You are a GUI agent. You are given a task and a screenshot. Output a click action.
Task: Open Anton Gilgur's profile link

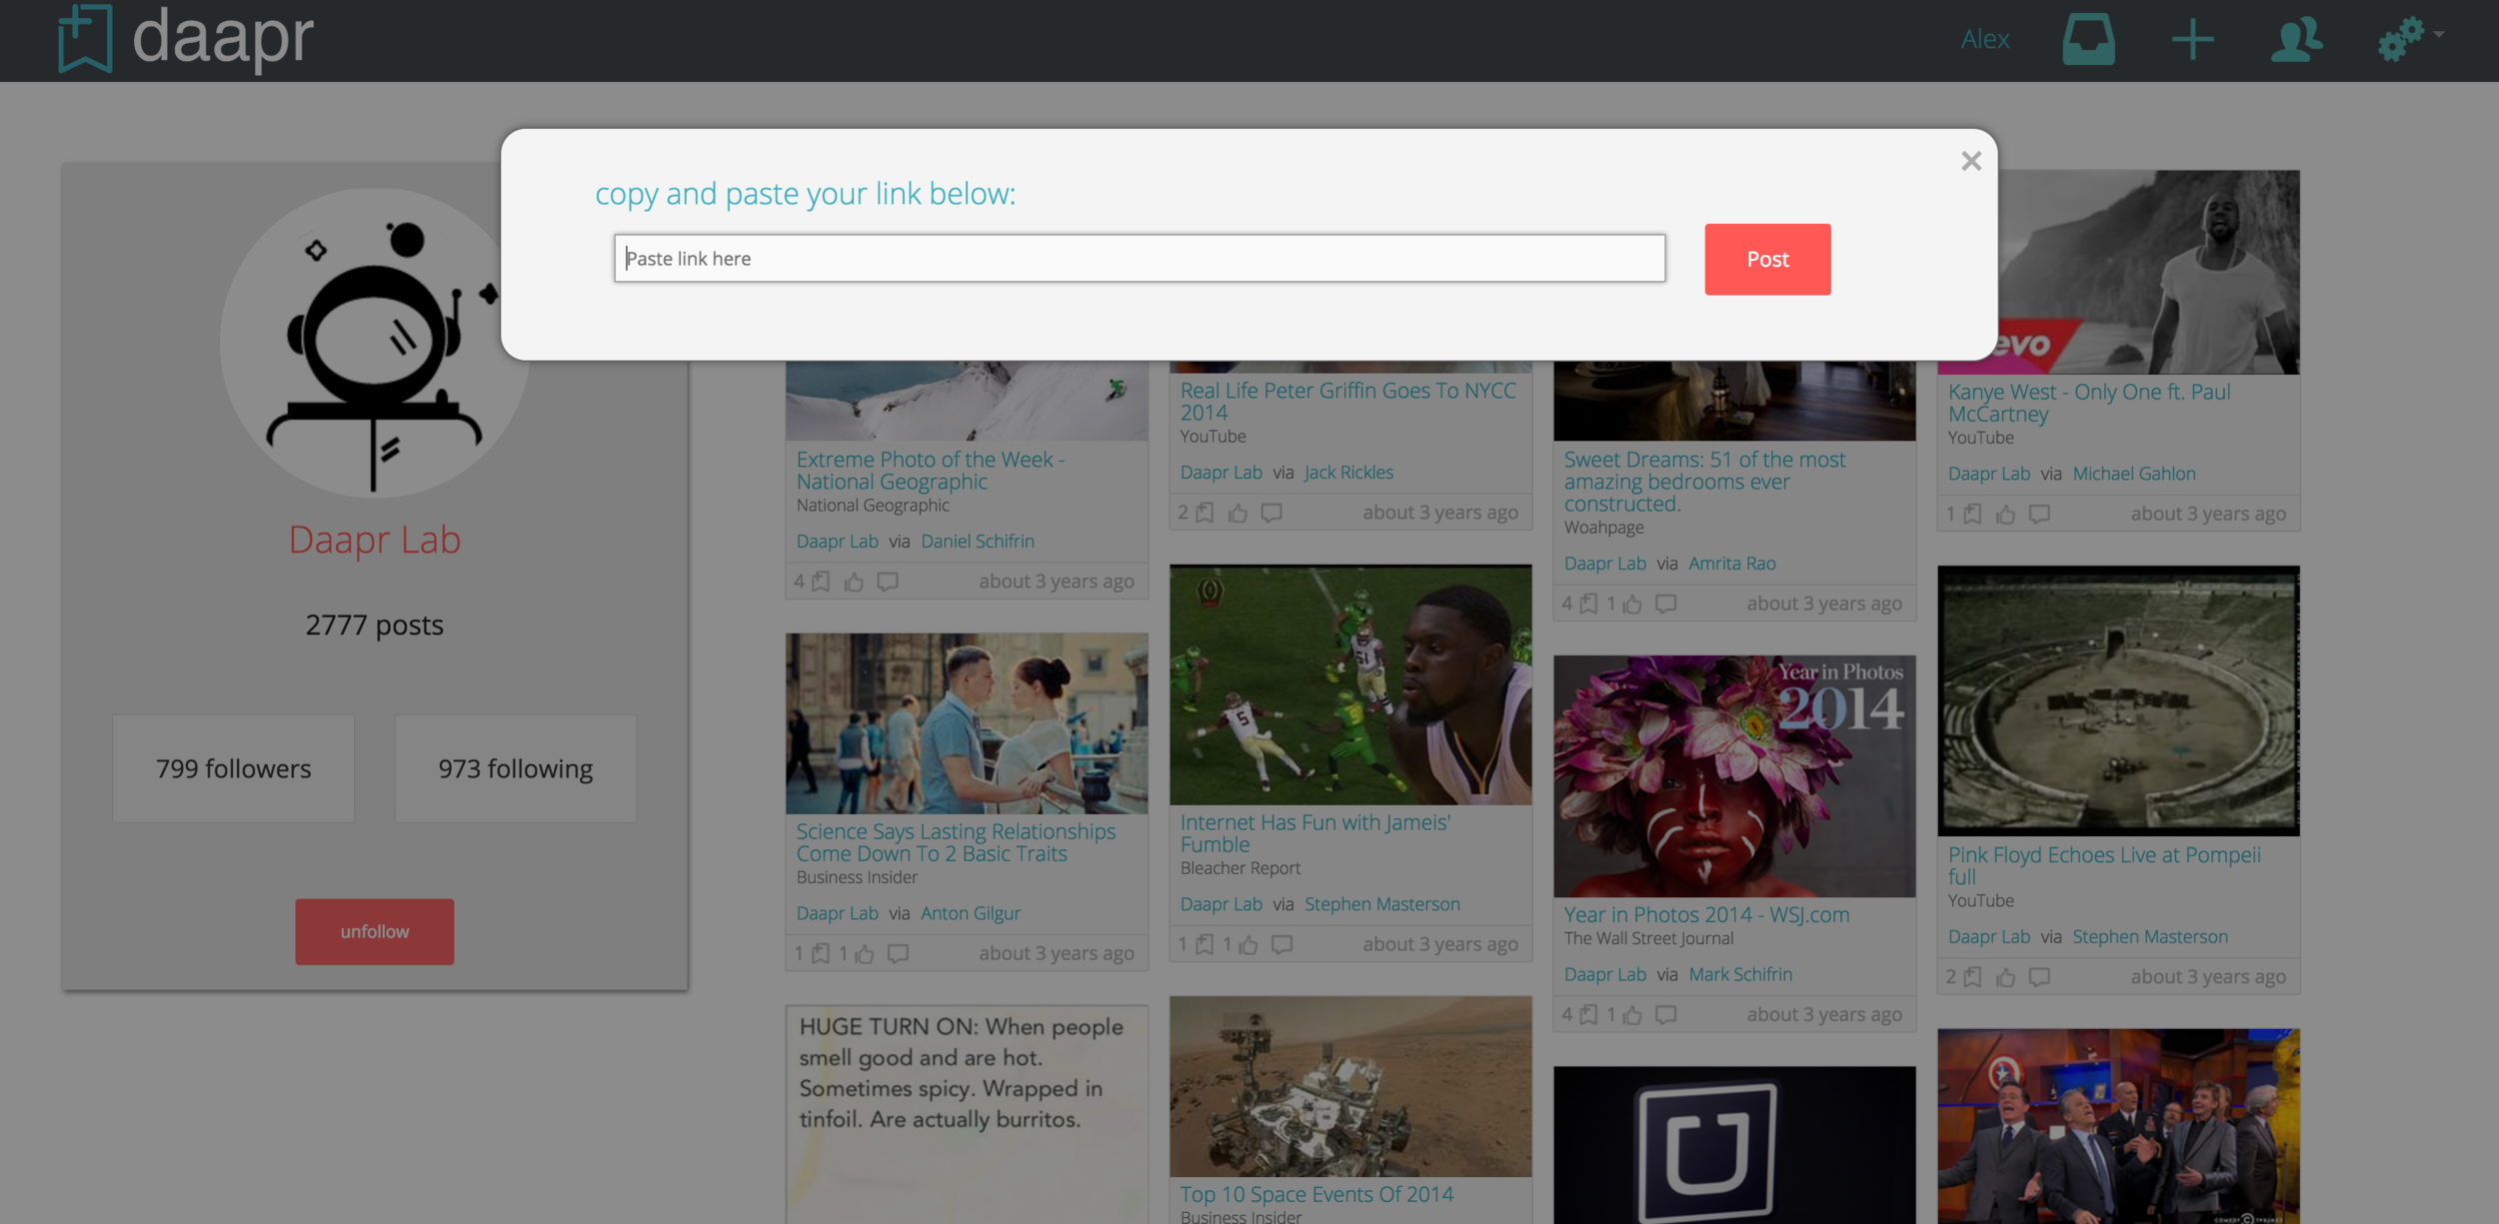point(970,912)
